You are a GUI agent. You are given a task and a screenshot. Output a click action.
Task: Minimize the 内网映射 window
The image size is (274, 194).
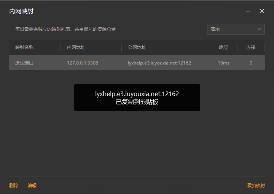[248, 11]
